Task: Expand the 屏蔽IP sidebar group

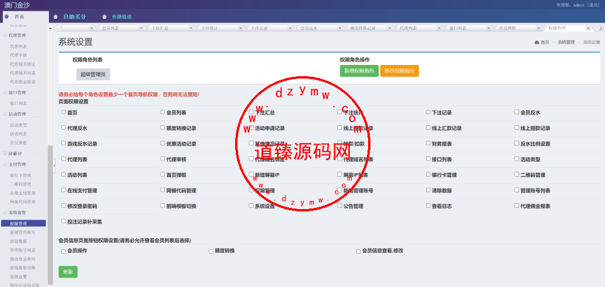Action: pyautogui.click(x=5, y=154)
